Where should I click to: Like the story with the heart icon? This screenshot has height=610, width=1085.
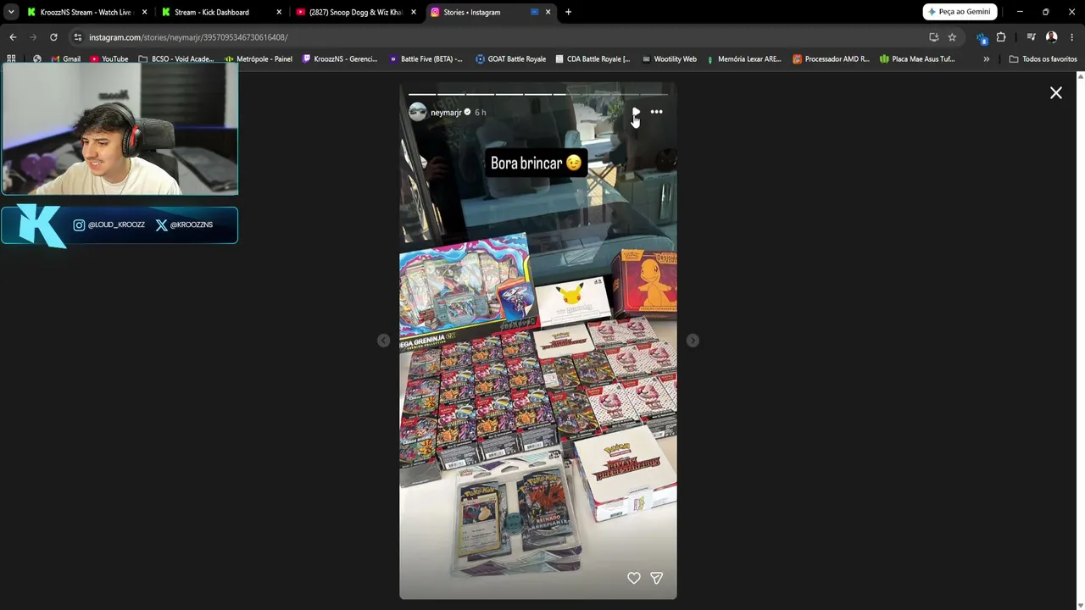634,578
